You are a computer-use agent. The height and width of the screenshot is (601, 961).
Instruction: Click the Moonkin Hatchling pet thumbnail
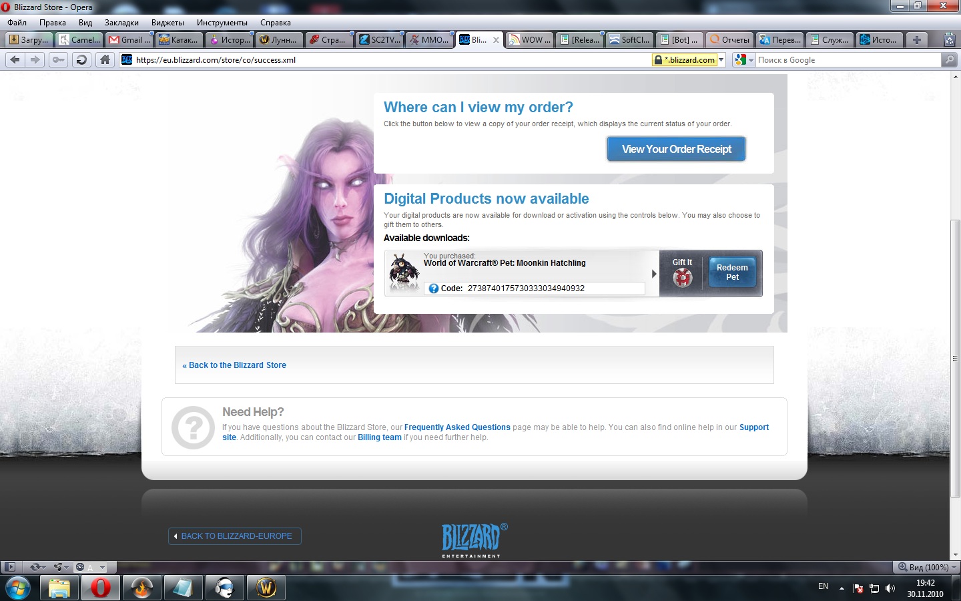(404, 272)
